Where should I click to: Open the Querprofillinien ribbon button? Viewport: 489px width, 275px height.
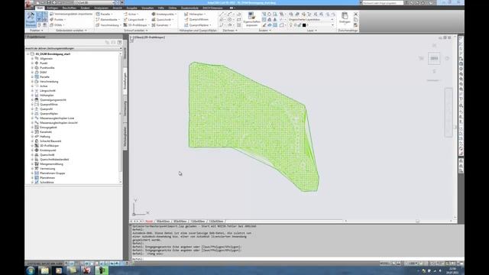196,19
